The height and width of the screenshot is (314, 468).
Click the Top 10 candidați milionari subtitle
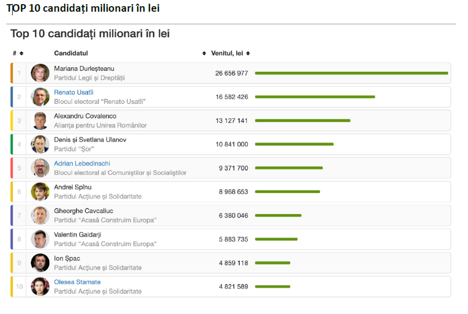pyautogui.click(x=90, y=34)
